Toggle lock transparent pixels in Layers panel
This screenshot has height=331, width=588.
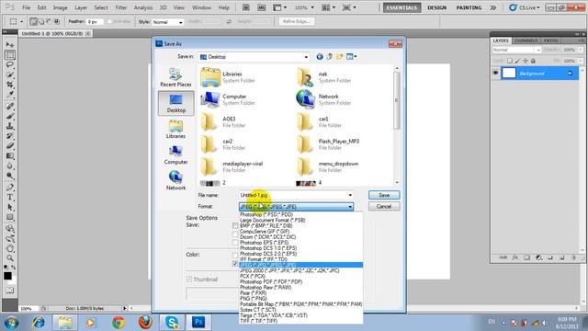pyautogui.click(x=510, y=61)
